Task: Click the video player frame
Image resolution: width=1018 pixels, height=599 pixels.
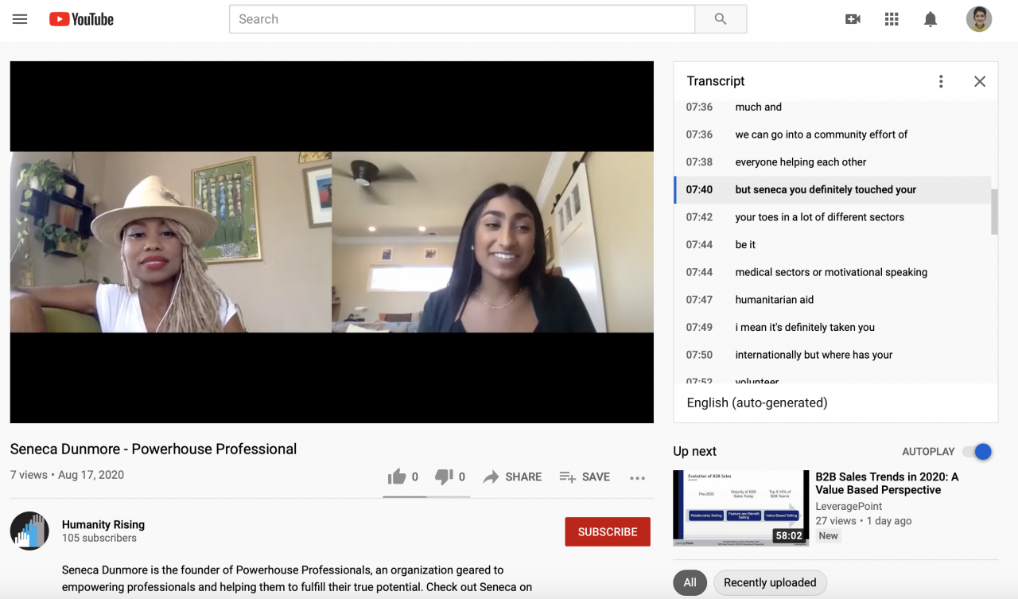Action: (x=332, y=242)
